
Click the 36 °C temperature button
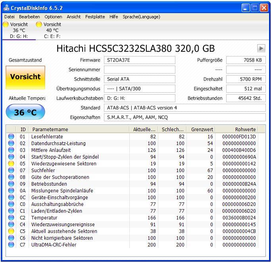coord(25,112)
